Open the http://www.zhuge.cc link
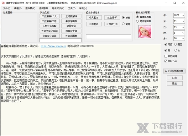The image size is (188, 136). click(x=53, y=46)
